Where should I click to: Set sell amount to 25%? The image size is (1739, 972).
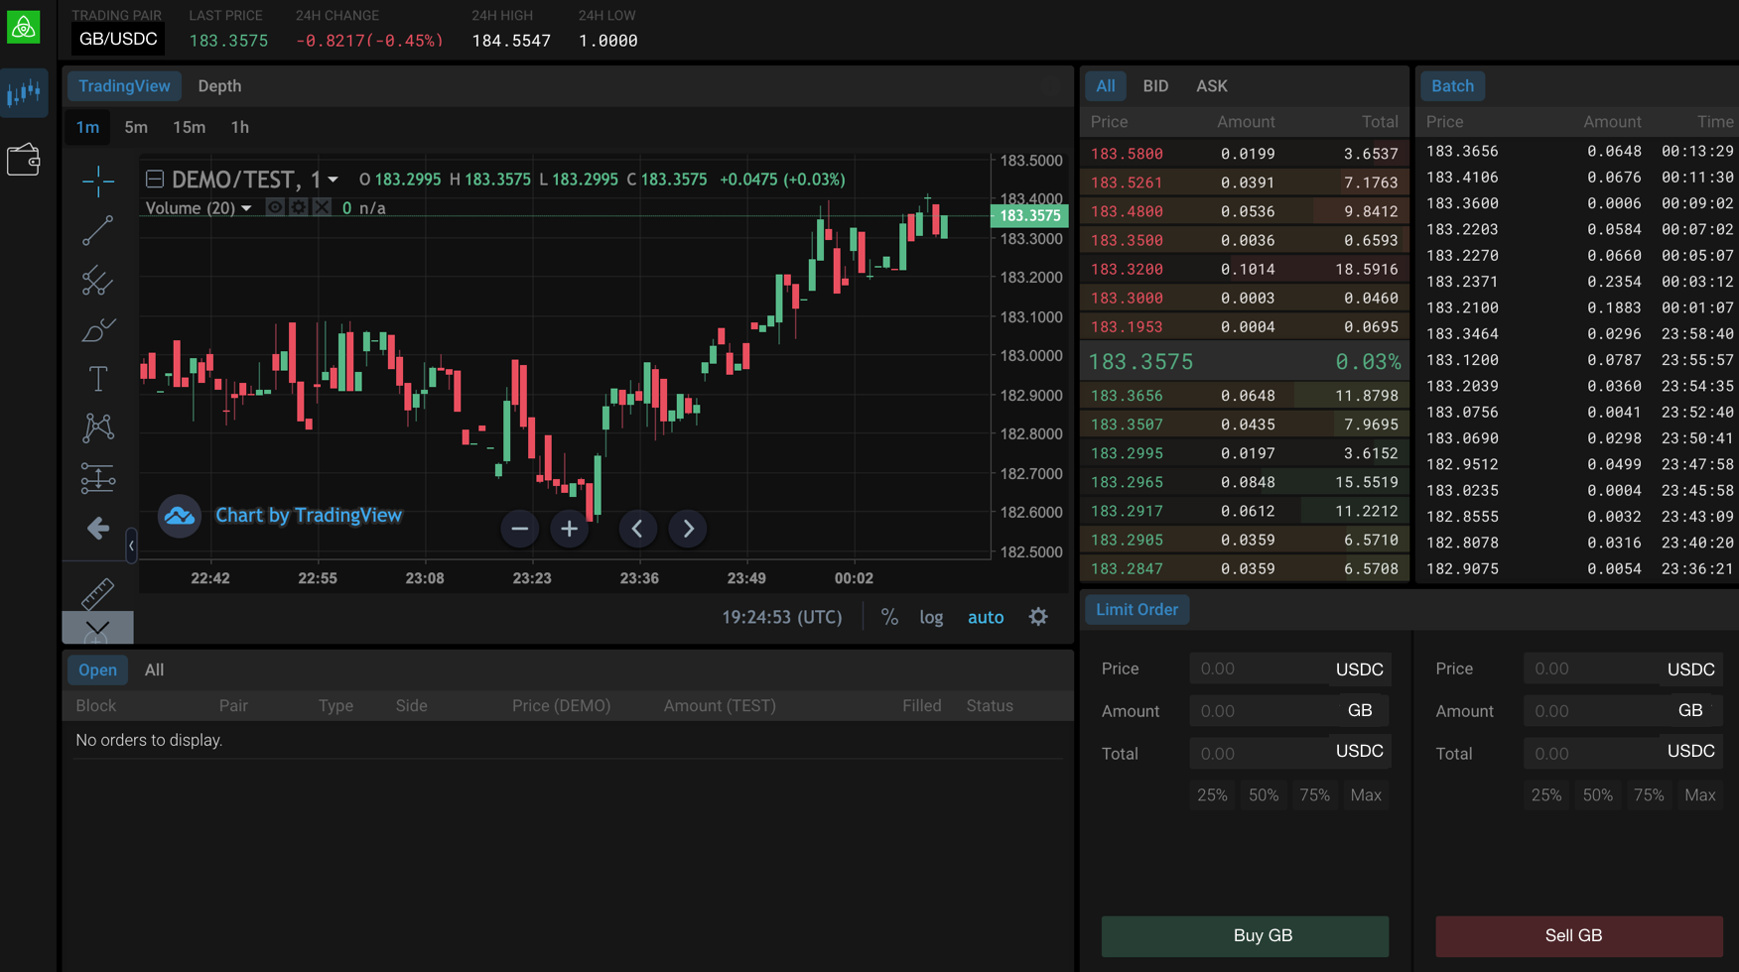coord(1546,795)
